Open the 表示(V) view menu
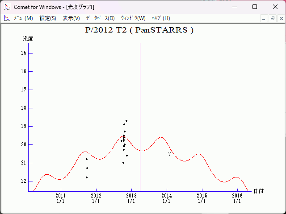 71,18
